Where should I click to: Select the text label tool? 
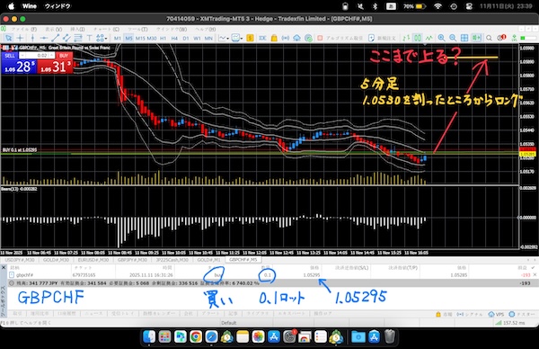(89, 38)
